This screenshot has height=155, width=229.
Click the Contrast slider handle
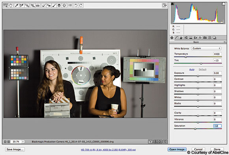198,82
